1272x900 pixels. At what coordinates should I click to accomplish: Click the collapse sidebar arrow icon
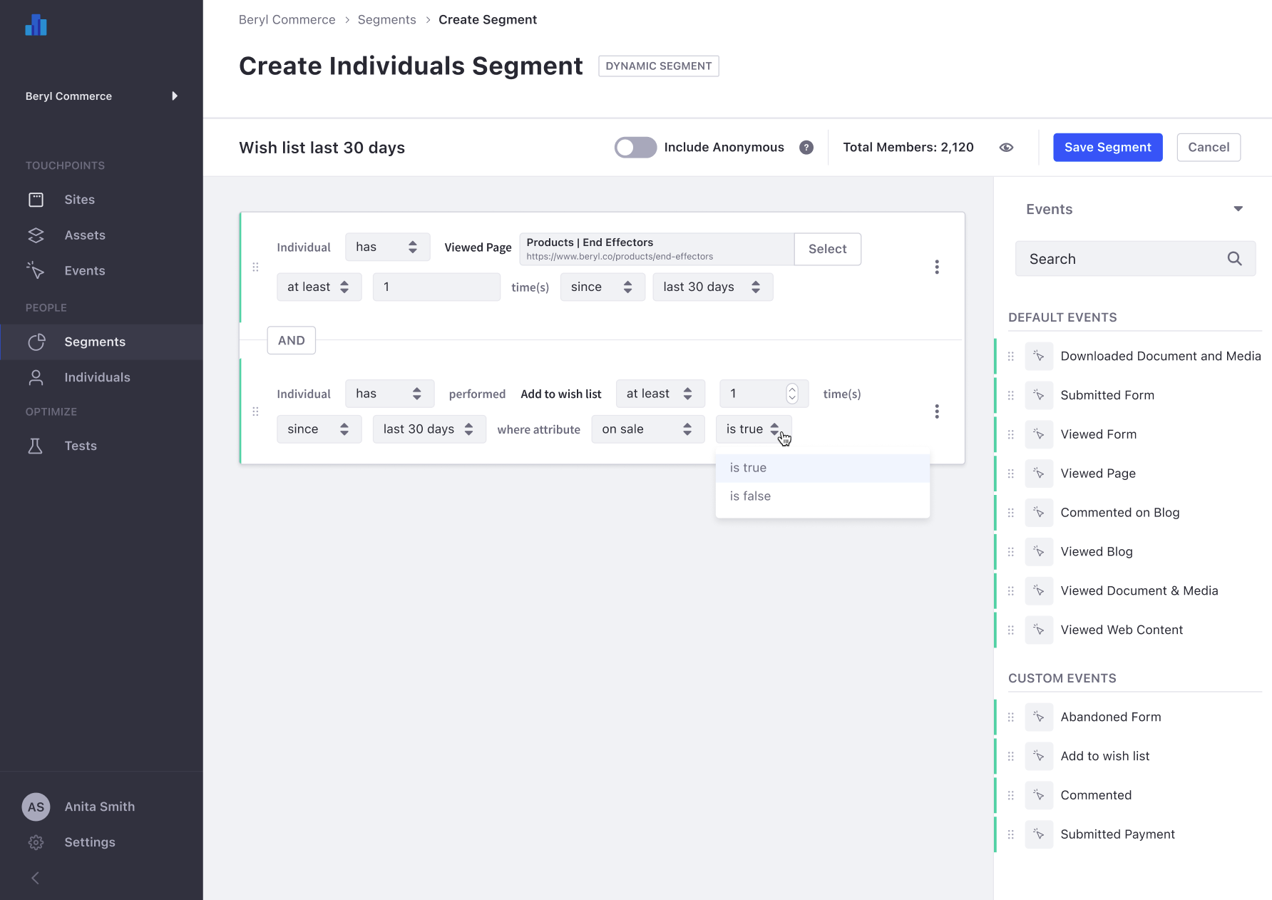pyautogui.click(x=35, y=878)
